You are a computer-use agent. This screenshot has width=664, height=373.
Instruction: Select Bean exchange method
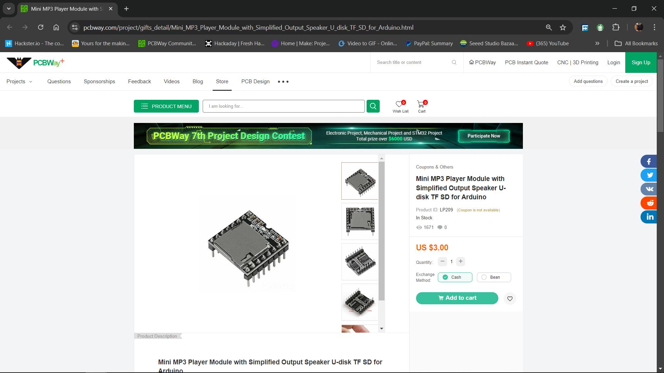point(494,277)
